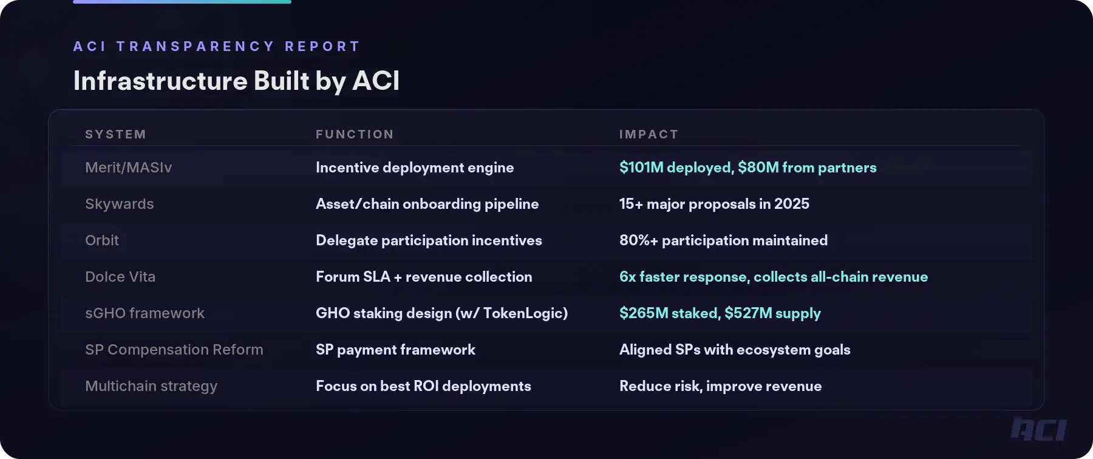Select the Dolce Vita row label
The height and width of the screenshot is (459, 1093).
[120, 277]
